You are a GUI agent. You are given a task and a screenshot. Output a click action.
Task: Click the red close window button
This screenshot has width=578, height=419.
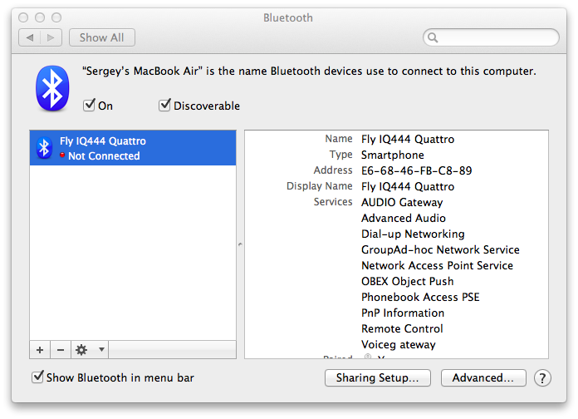[25, 17]
